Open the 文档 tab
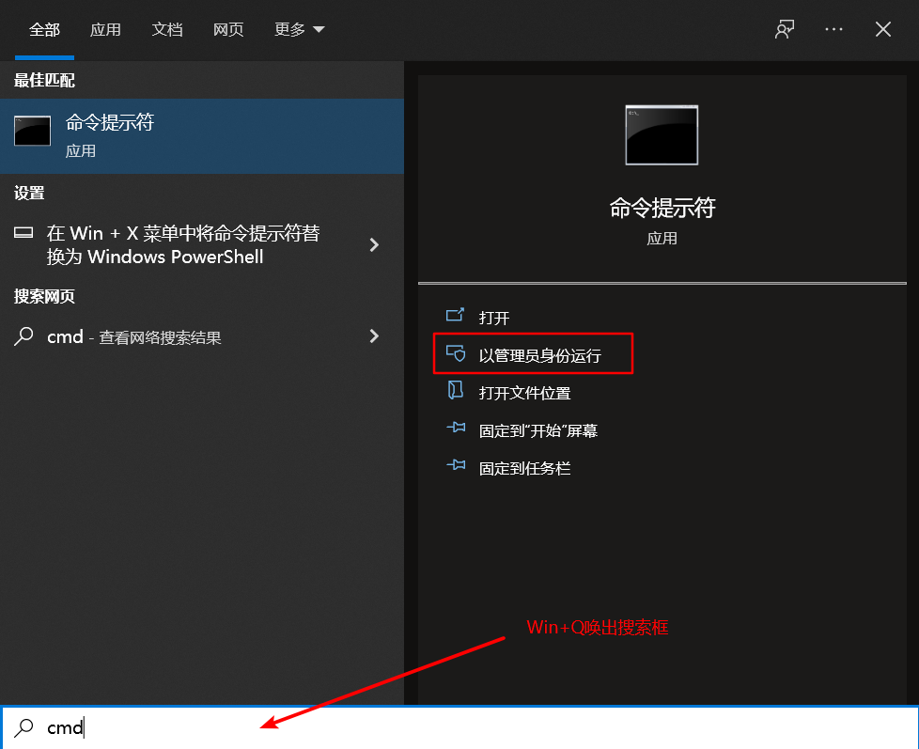This screenshot has width=919, height=749. pyautogui.click(x=167, y=29)
